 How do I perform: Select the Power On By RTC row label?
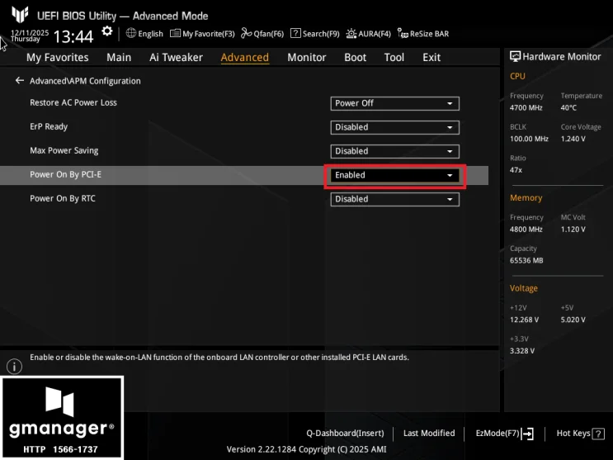63,198
